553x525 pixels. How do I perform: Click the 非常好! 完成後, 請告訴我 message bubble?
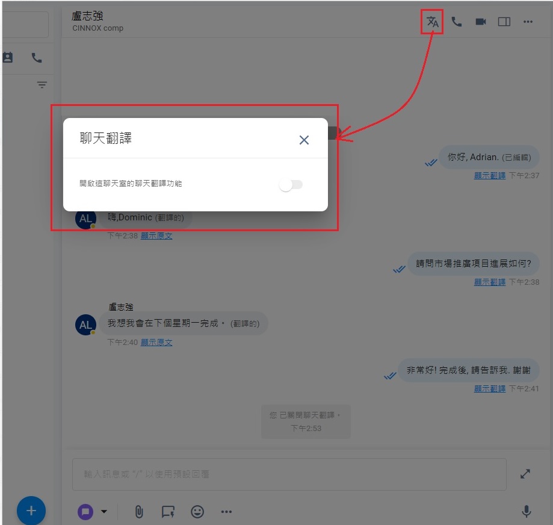pos(469,370)
